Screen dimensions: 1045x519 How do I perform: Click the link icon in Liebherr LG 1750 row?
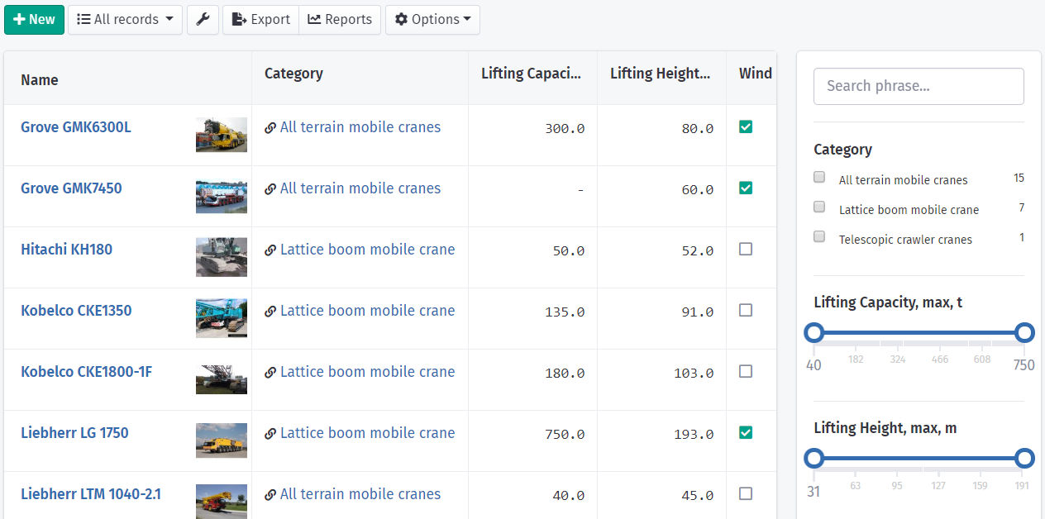(270, 434)
